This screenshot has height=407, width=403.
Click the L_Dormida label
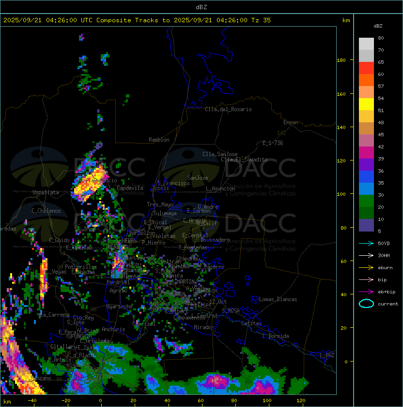[276, 336]
